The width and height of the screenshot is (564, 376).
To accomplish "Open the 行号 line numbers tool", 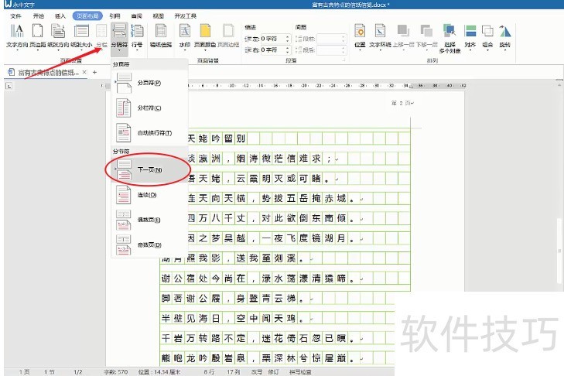I will click(x=137, y=36).
